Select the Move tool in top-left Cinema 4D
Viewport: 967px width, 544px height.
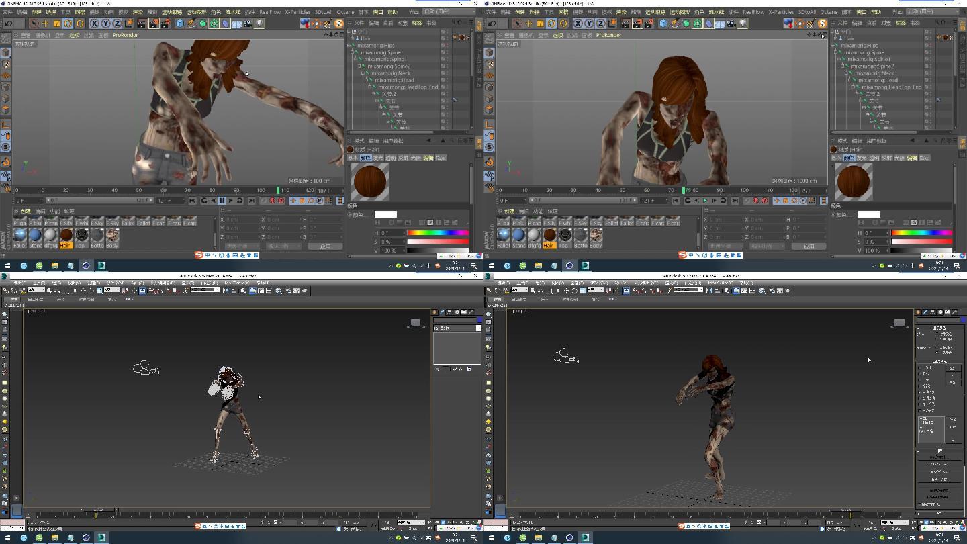[x=46, y=24]
